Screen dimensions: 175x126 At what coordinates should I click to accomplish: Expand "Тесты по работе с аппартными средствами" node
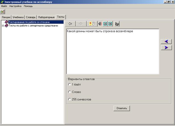click(3, 26)
